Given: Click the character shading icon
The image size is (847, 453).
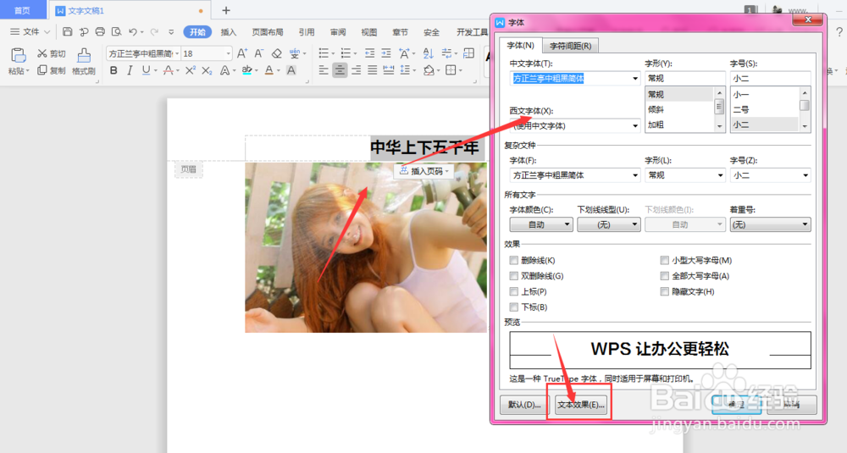Looking at the screenshot, I should point(291,70).
